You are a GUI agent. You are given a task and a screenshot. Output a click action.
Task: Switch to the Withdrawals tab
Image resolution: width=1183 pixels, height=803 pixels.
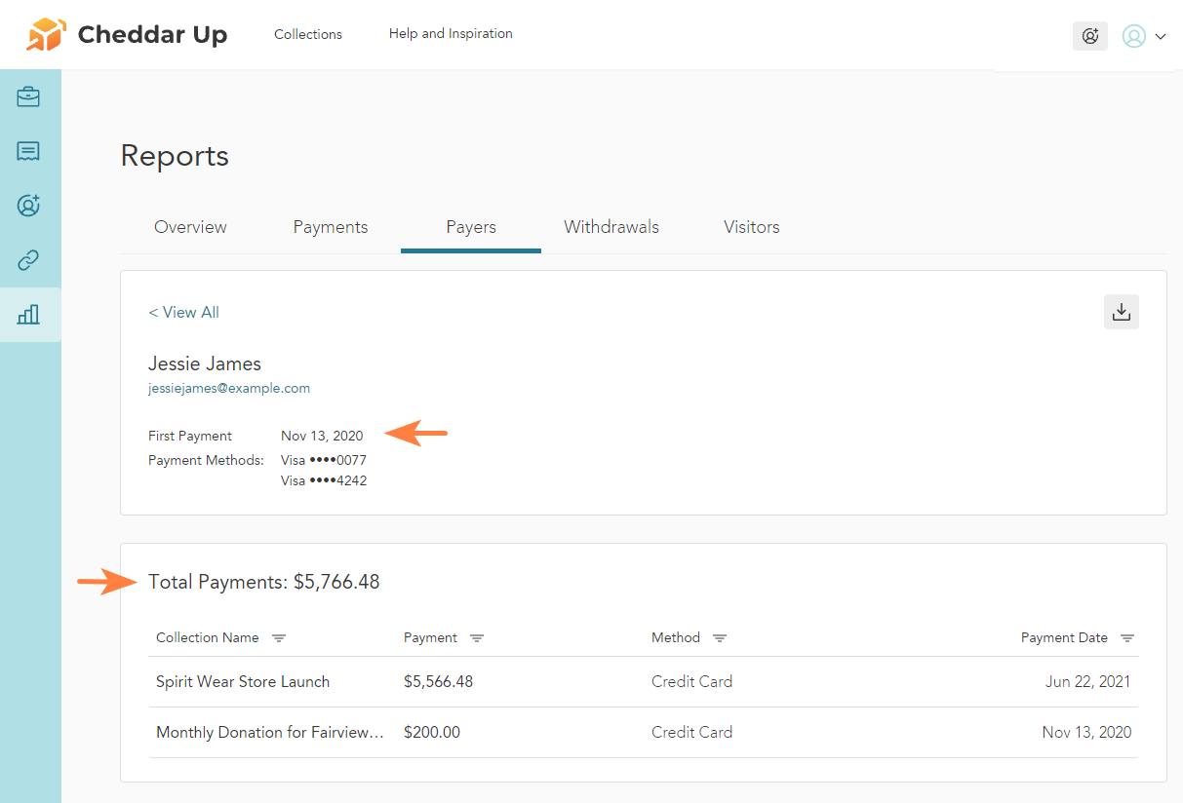[611, 227]
